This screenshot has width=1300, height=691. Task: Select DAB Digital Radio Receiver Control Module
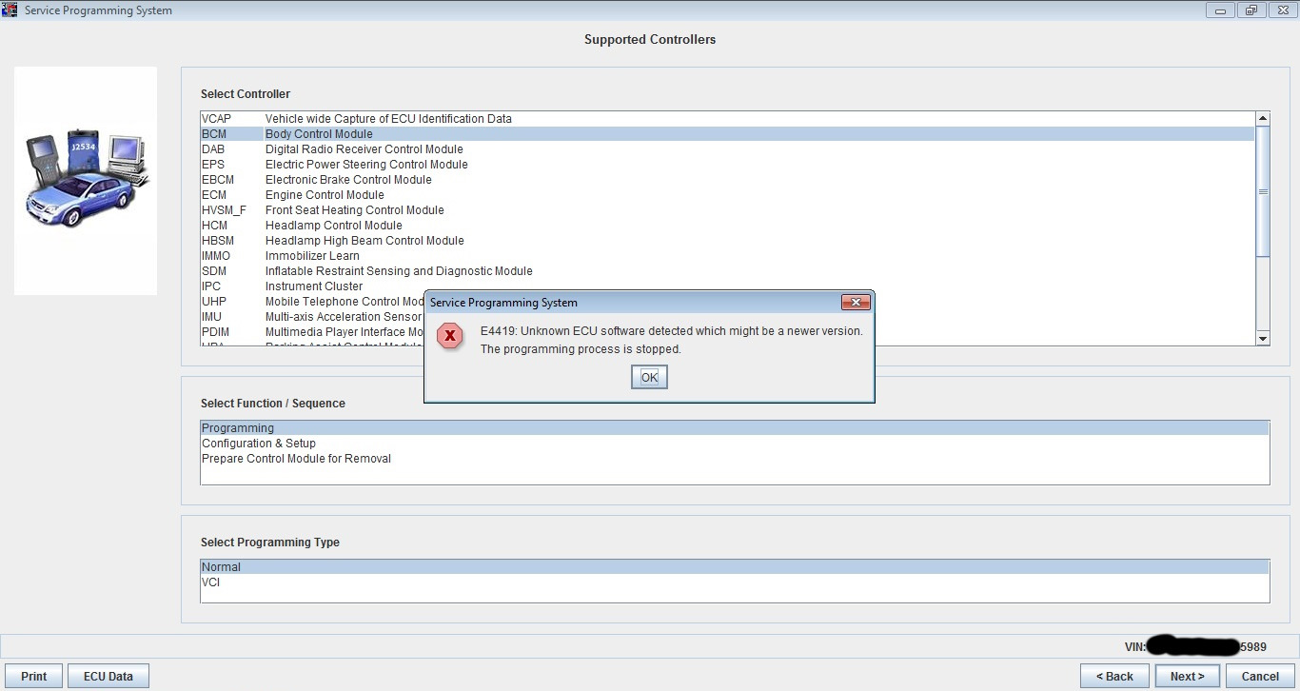(727, 149)
